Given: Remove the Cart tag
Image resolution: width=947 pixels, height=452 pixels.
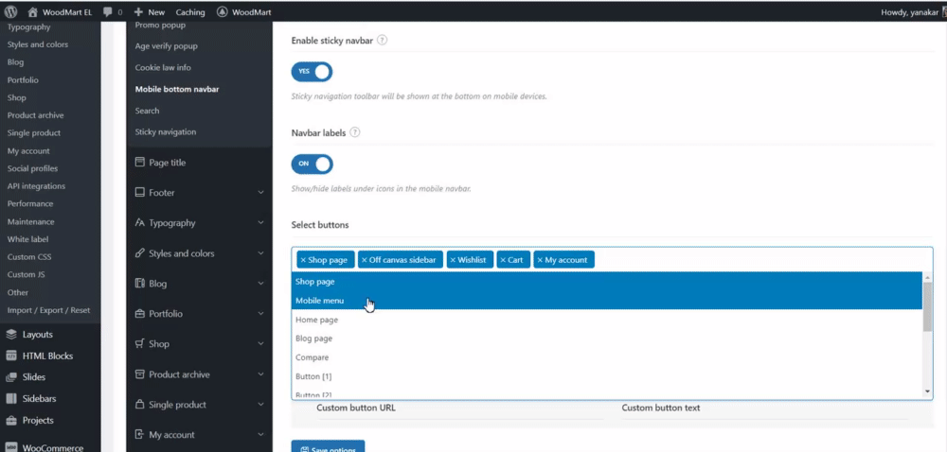Looking at the screenshot, I should [503, 260].
